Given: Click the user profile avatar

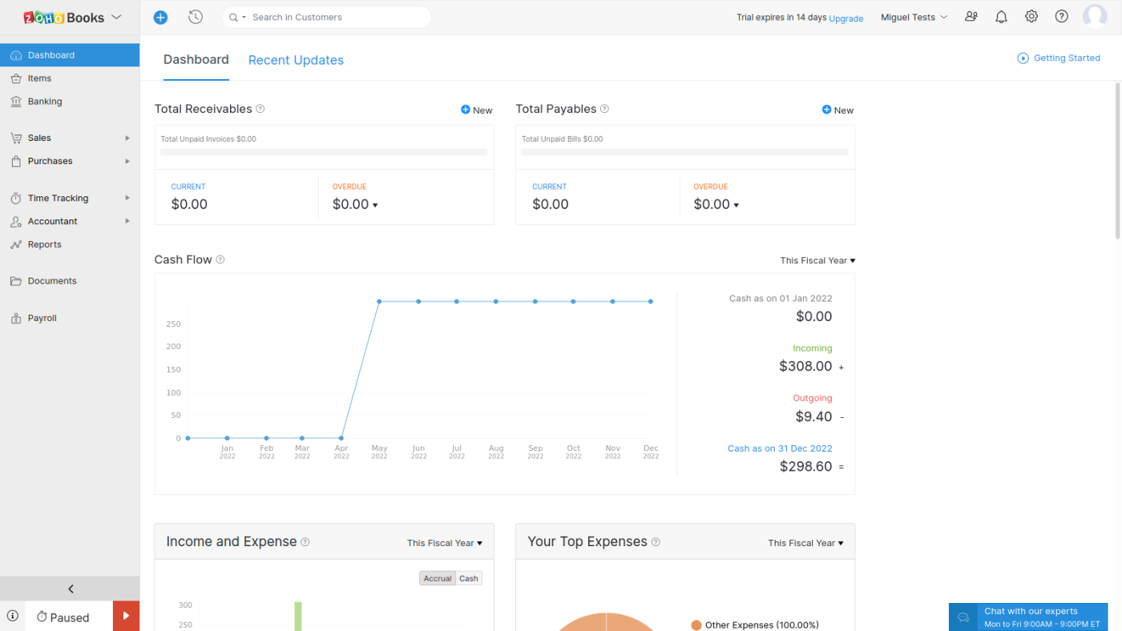Looking at the screenshot, I should pyautogui.click(x=1094, y=17).
